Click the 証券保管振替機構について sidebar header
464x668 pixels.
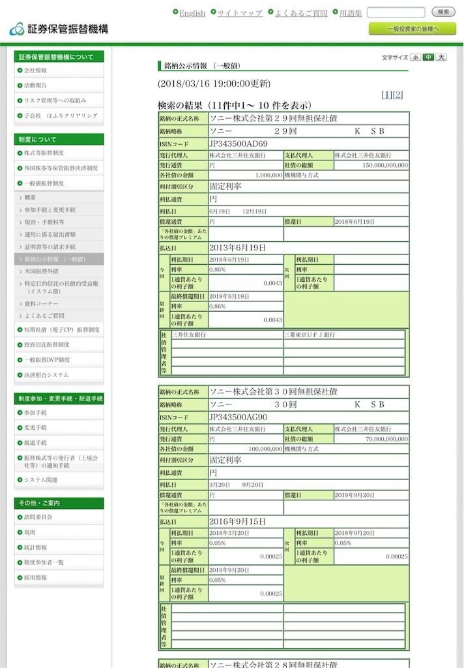(x=59, y=57)
